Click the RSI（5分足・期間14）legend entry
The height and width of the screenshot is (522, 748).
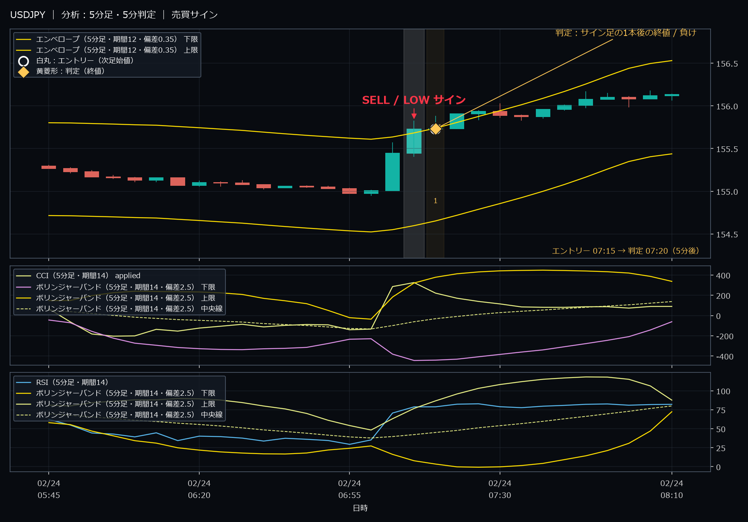(62, 382)
